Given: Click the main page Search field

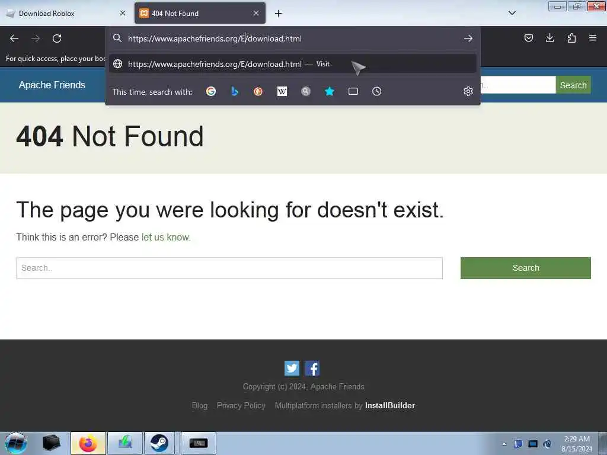Looking at the screenshot, I should pos(229,268).
